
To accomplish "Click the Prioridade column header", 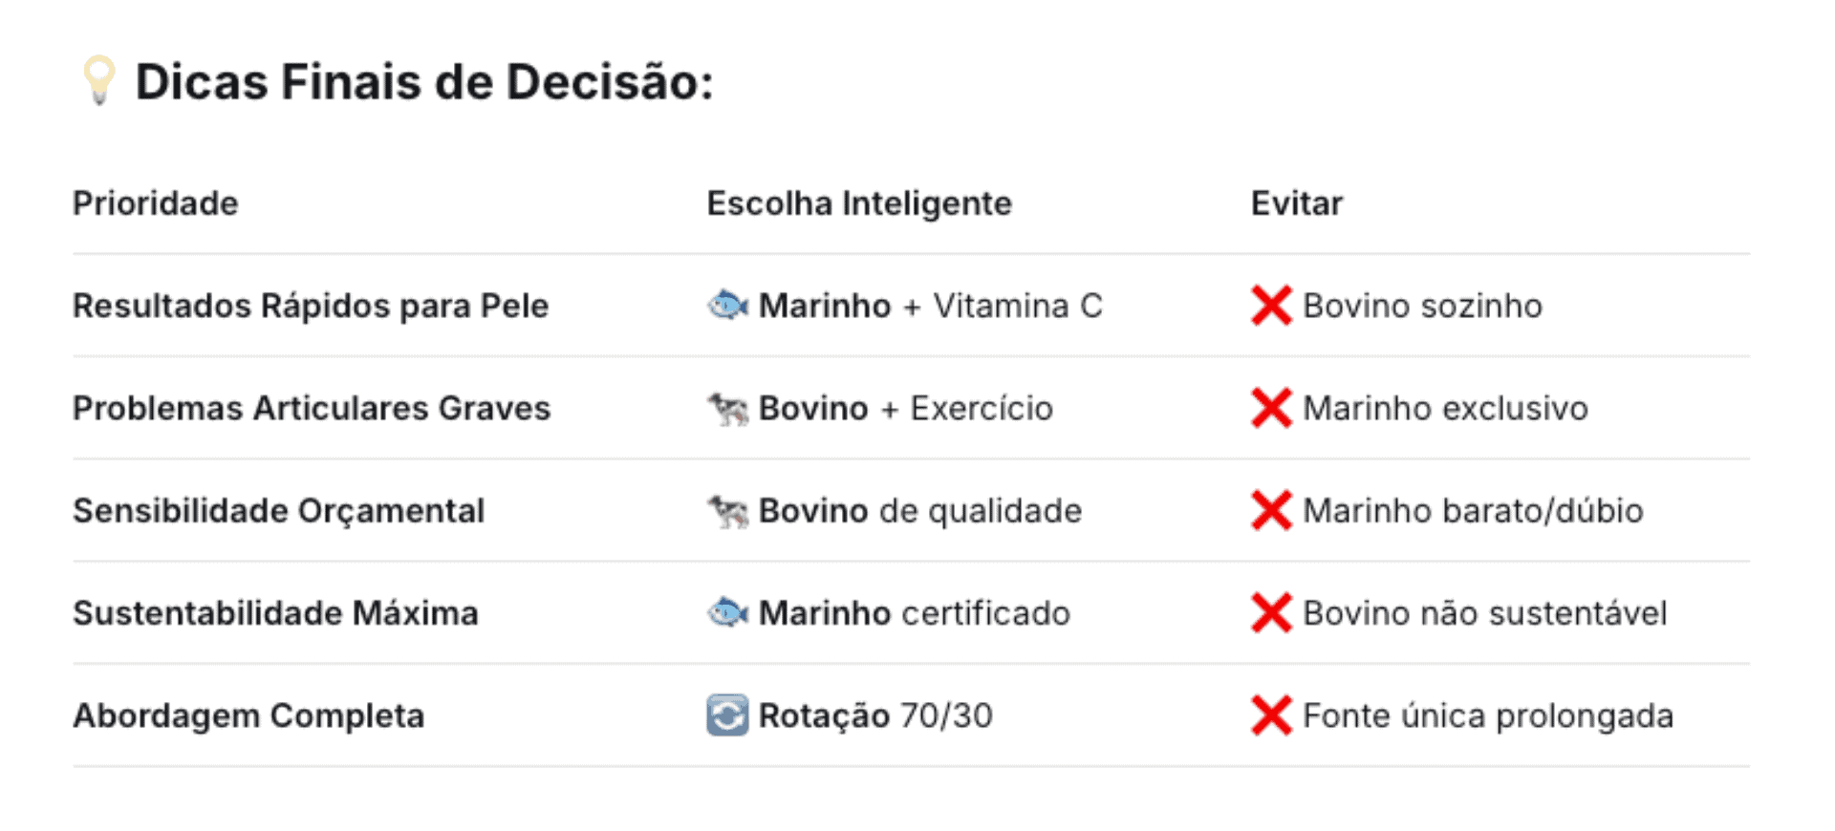I will (x=156, y=203).
